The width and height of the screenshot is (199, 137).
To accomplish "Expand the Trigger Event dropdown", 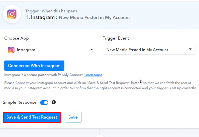I will (x=149, y=49).
